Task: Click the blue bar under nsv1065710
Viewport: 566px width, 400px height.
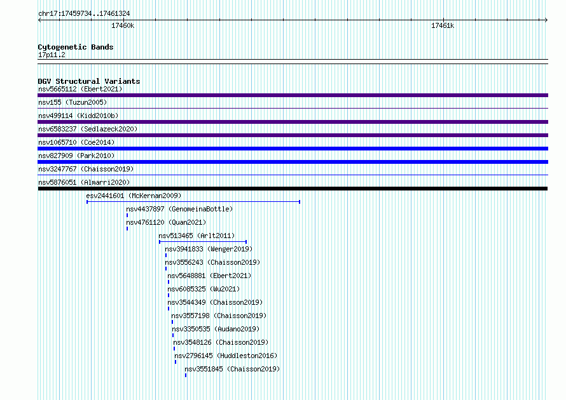Action: point(293,149)
